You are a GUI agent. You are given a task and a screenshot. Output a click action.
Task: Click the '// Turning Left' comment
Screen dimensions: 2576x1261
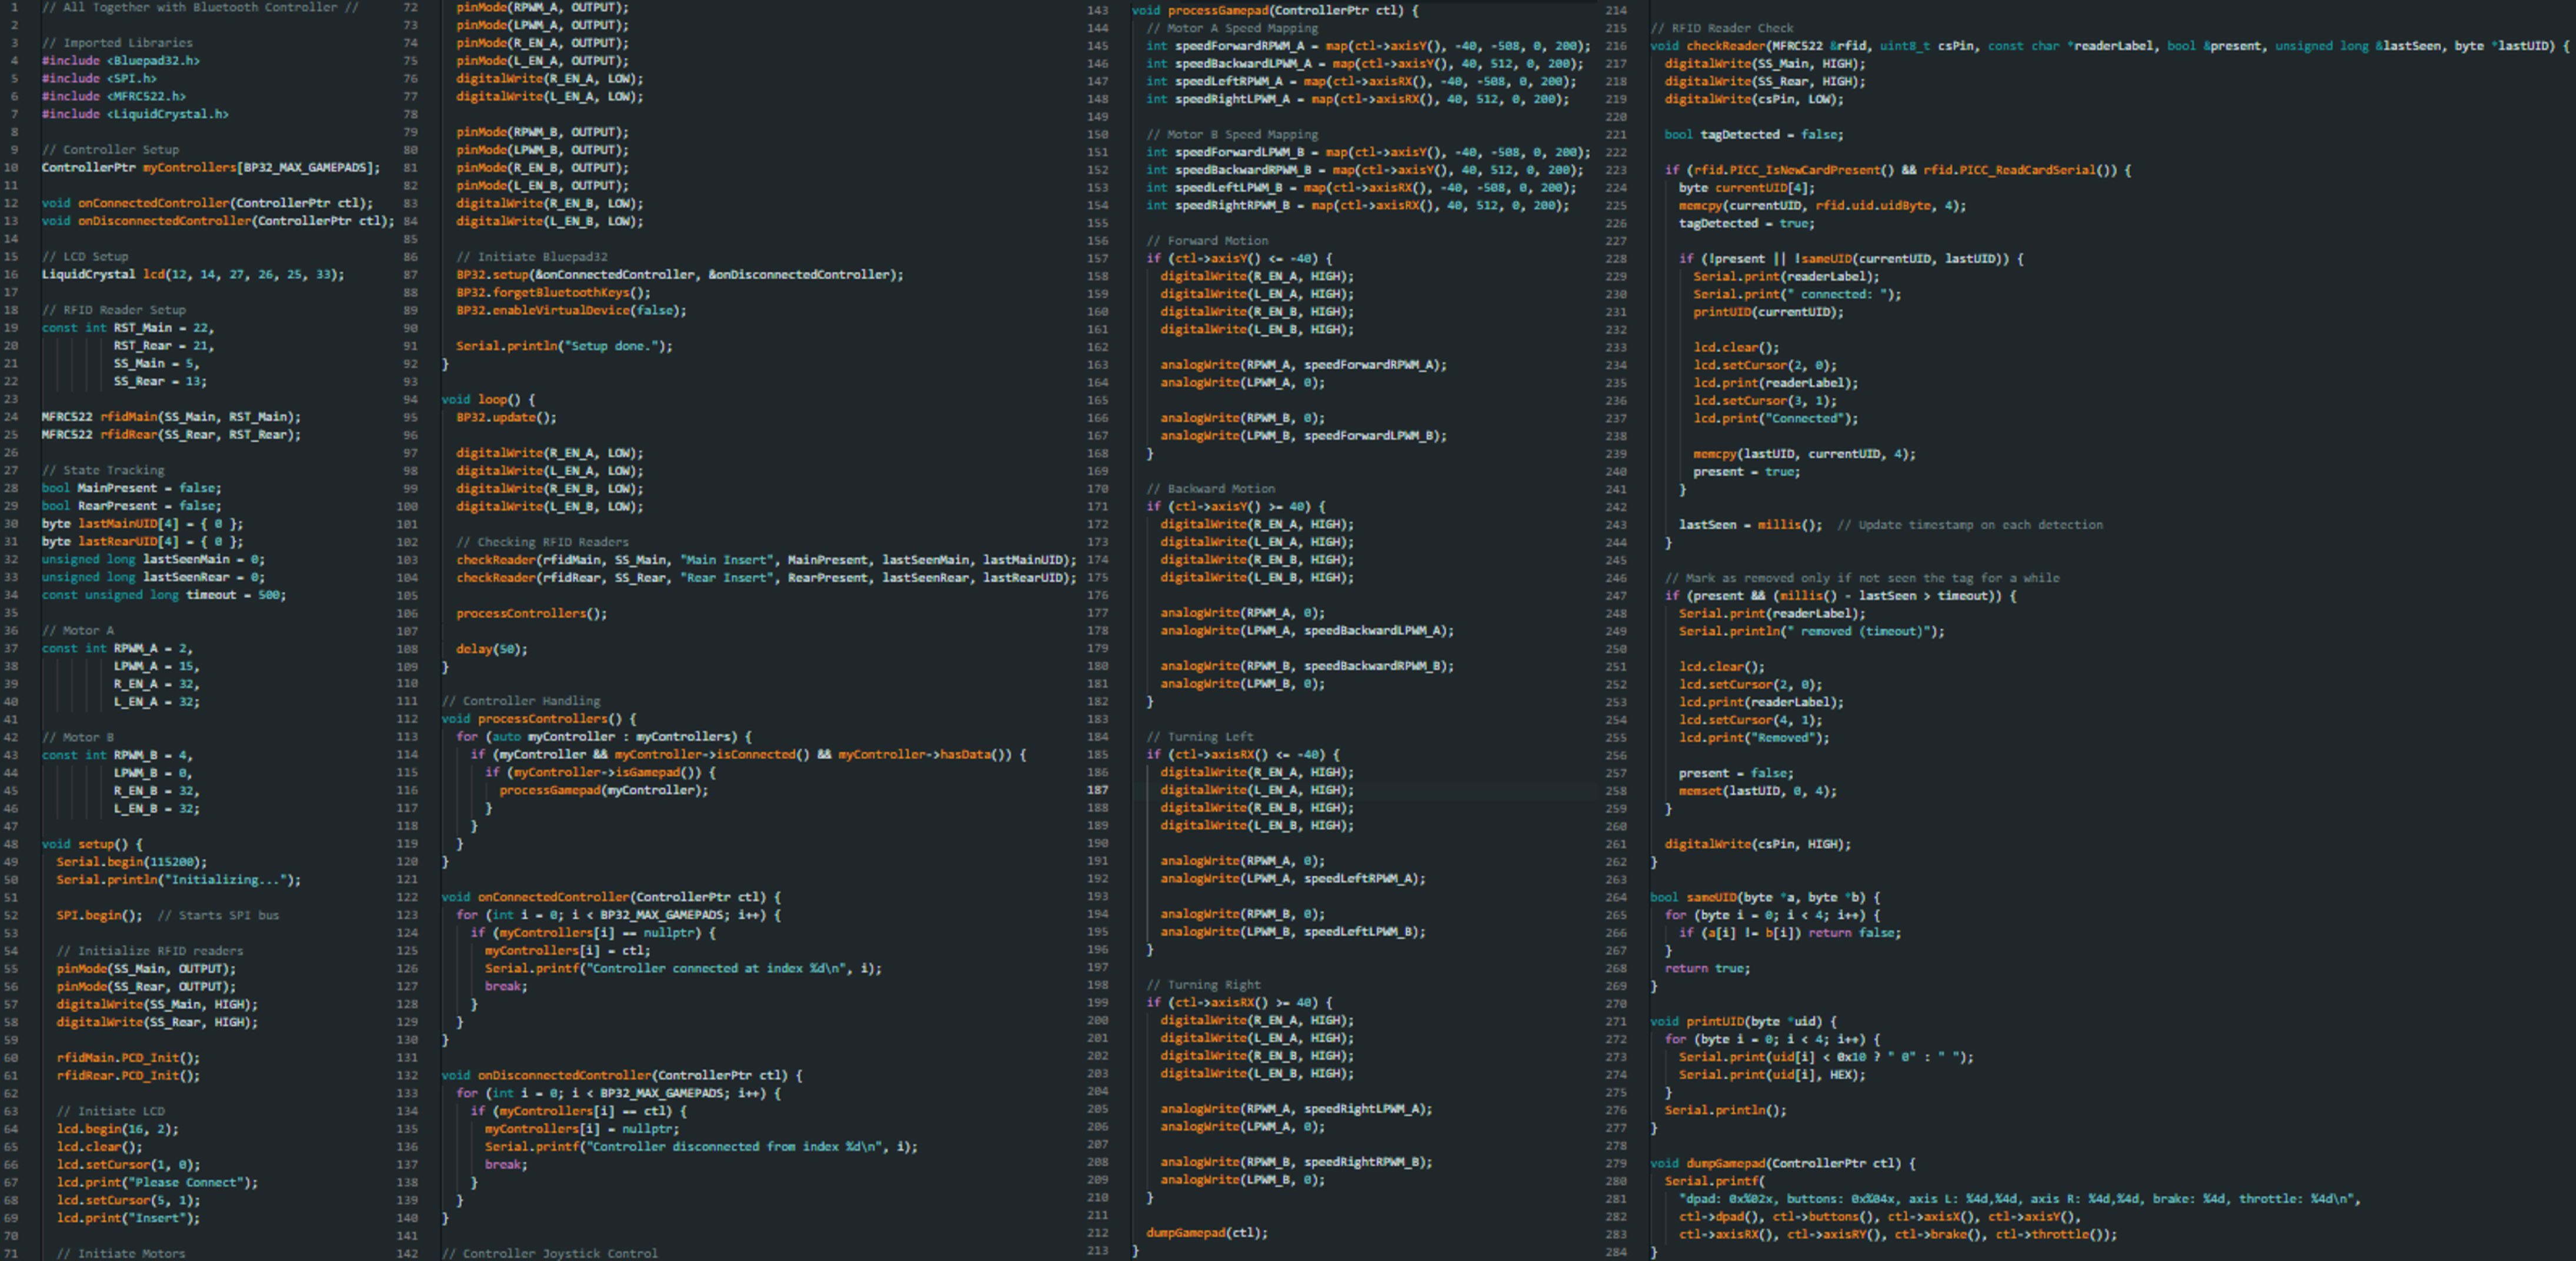[x=1199, y=737]
